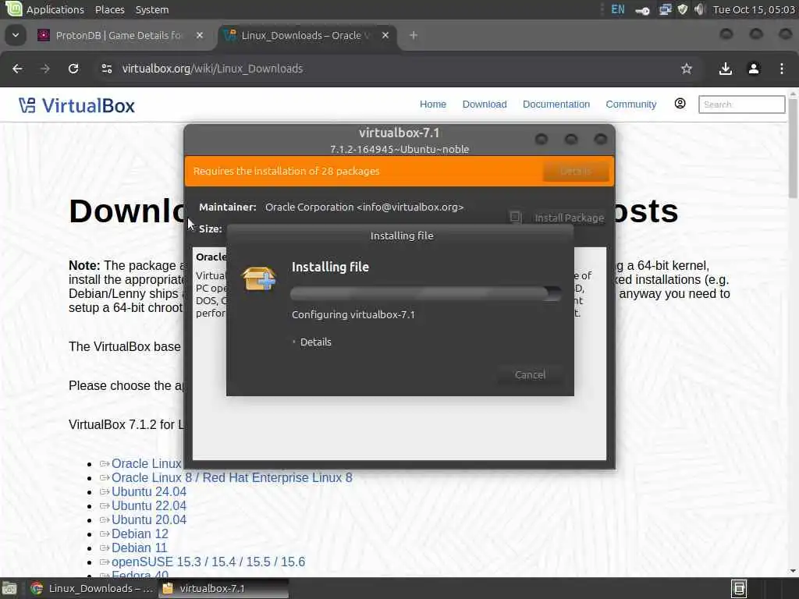Open the Ubuntu 22.04 download link
This screenshot has width=799, height=599.
tap(149, 505)
